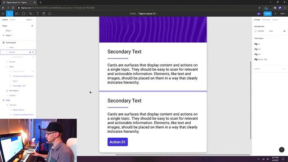Add an export setting with plus icon

[284, 69]
